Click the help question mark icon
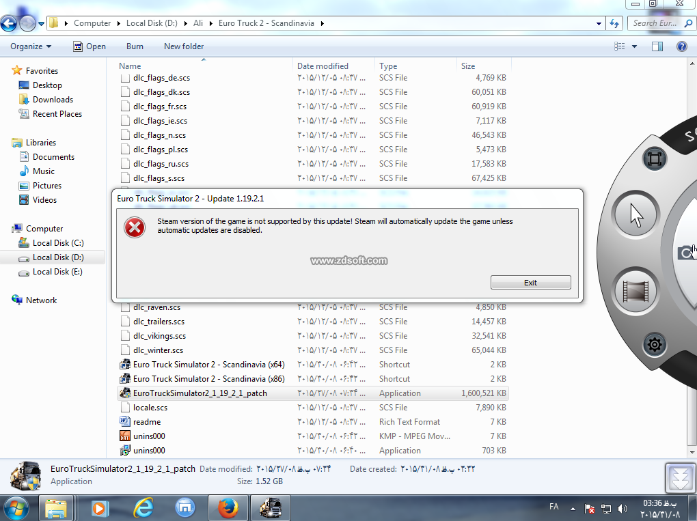 [681, 46]
